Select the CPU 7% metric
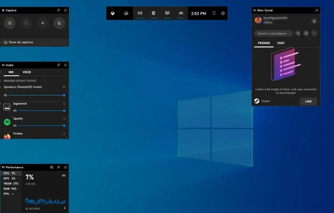This screenshot has width=334, height=213. tap(11, 173)
